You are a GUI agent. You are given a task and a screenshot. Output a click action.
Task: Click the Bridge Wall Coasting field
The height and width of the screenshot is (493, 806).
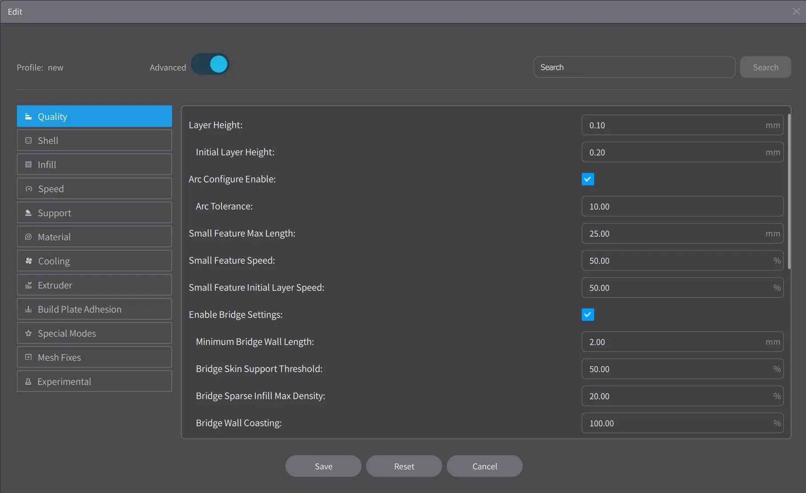click(683, 423)
